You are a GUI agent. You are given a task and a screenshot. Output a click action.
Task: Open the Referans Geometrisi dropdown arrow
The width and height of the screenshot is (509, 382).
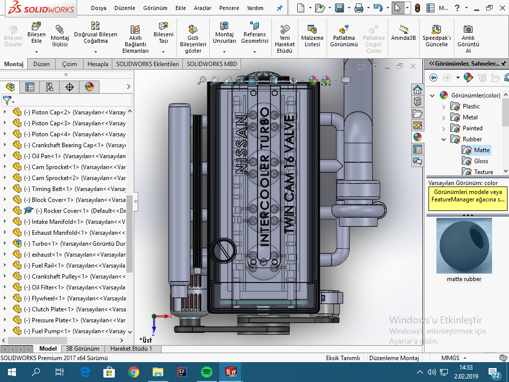tap(254, 52)
